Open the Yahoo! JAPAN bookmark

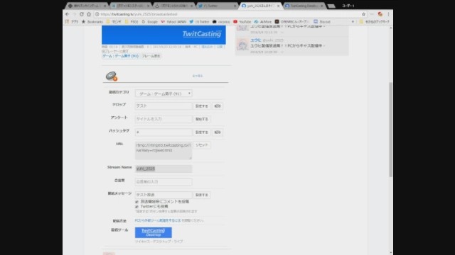[x=173, y=22]
